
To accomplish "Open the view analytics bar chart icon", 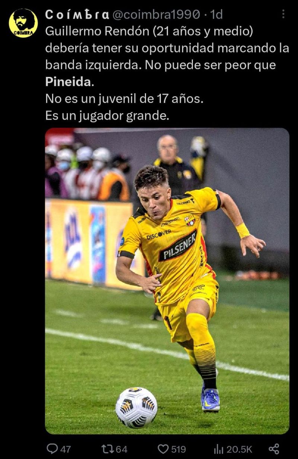I will point(218,449).
